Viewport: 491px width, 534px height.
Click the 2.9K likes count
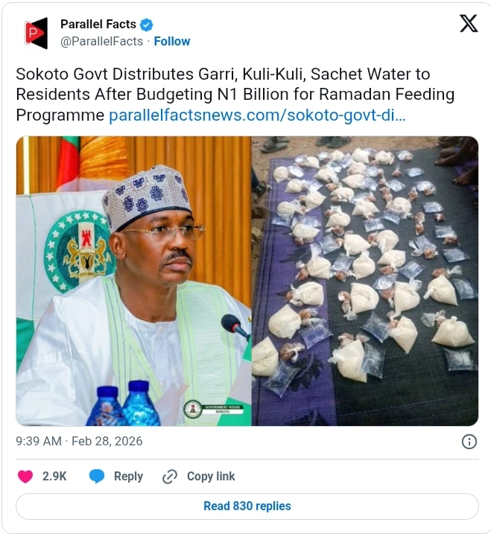[x=54, y=477]
